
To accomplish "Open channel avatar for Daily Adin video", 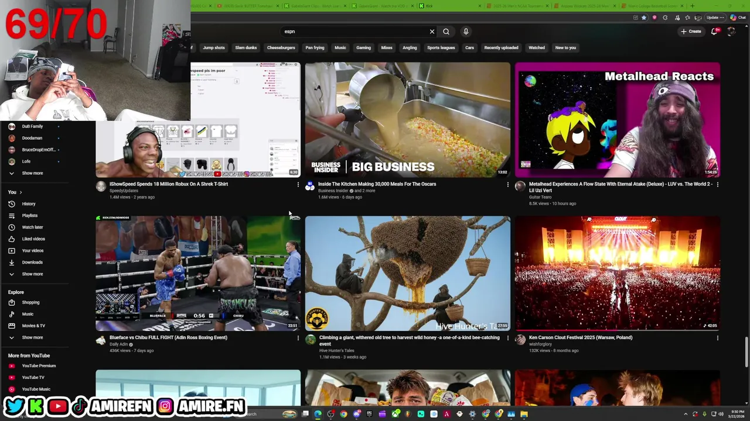I will click(101, 340).
